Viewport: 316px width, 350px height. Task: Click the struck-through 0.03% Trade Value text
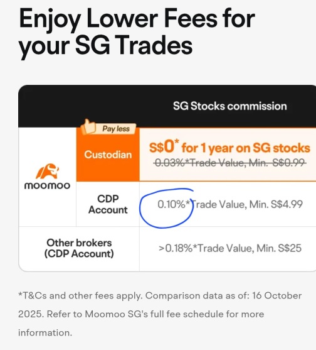(x=229, y=163)
